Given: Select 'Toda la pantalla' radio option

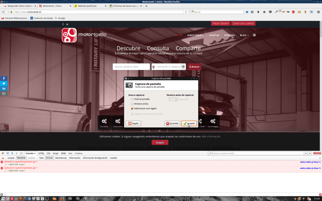Looking at the screenshot, I should tap(132, 99).
